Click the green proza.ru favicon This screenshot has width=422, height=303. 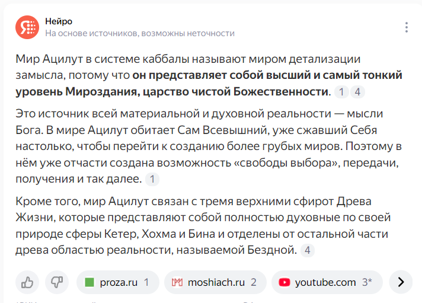(x=89, y=282)
